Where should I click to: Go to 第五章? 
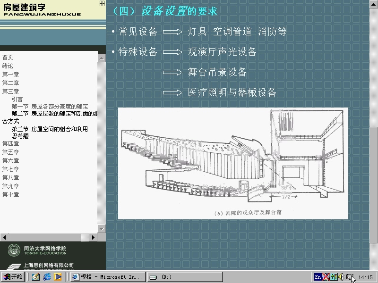10,152
